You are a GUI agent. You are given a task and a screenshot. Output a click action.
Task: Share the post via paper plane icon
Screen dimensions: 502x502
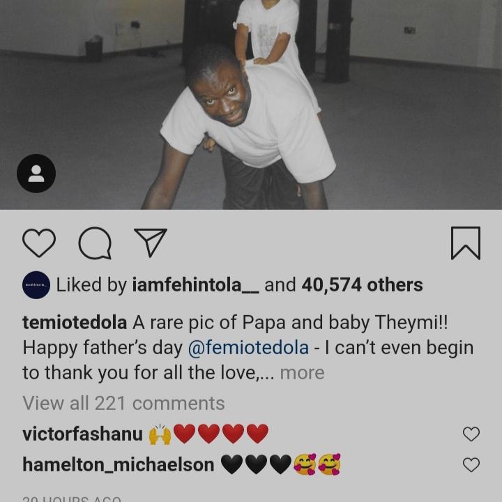pyautogui.click(x=151, y=243)
